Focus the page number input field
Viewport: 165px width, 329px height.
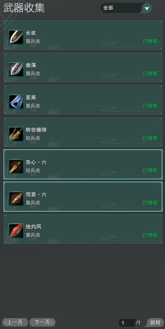point(127,323)
